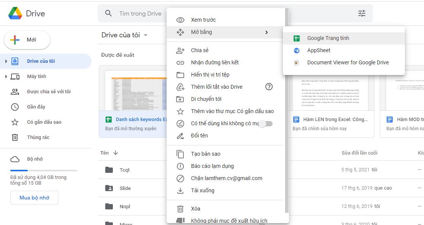
Task: Open Thùng rác in sidebar
Action: click(45, 137)
